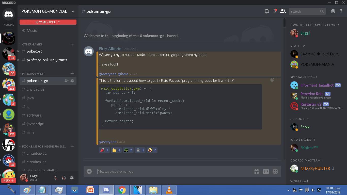Open the server with 3 badge
The width and height of the screenshot is (347, 195).
[x=9, y=99]
